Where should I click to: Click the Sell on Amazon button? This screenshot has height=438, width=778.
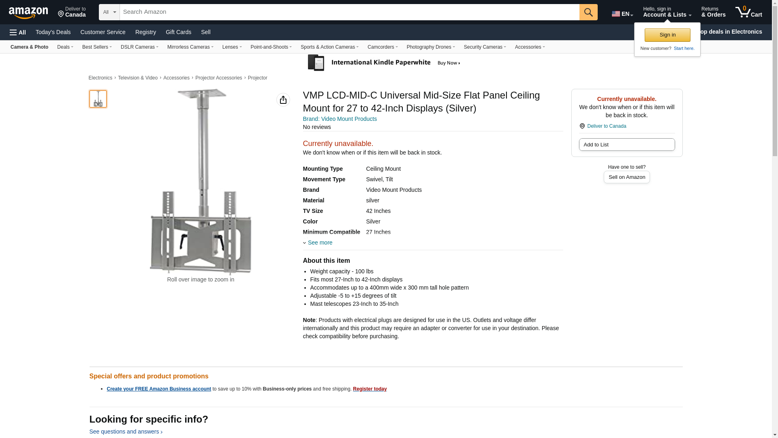[x=626, y=177]
